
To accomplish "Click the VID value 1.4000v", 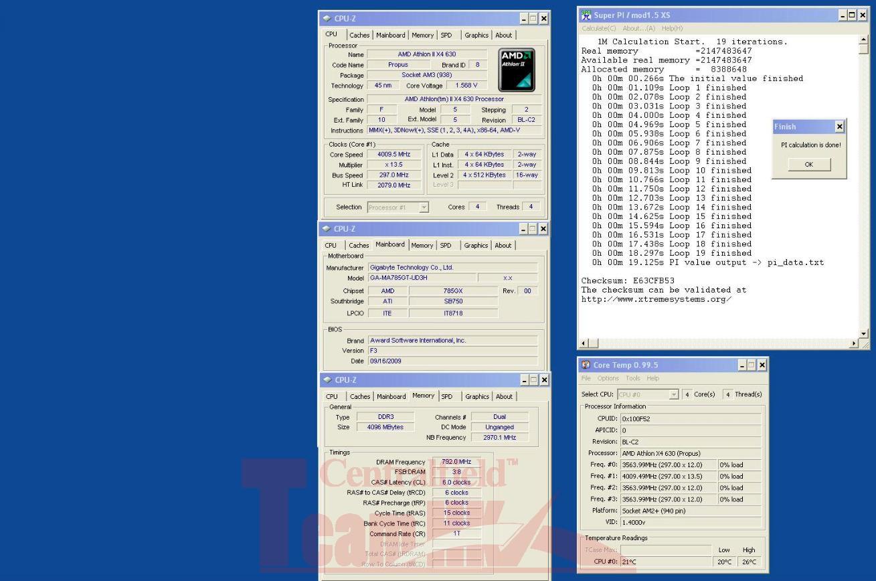I will (691, 521).
